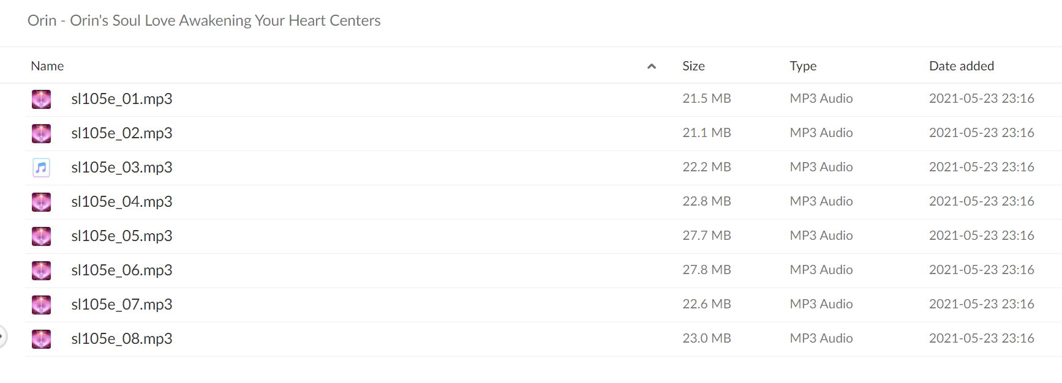The height and width of the screenshot is (383, 1062).
Task: Sort files by the Size column header
Action: pyautogui.click(x=693, y=66)
